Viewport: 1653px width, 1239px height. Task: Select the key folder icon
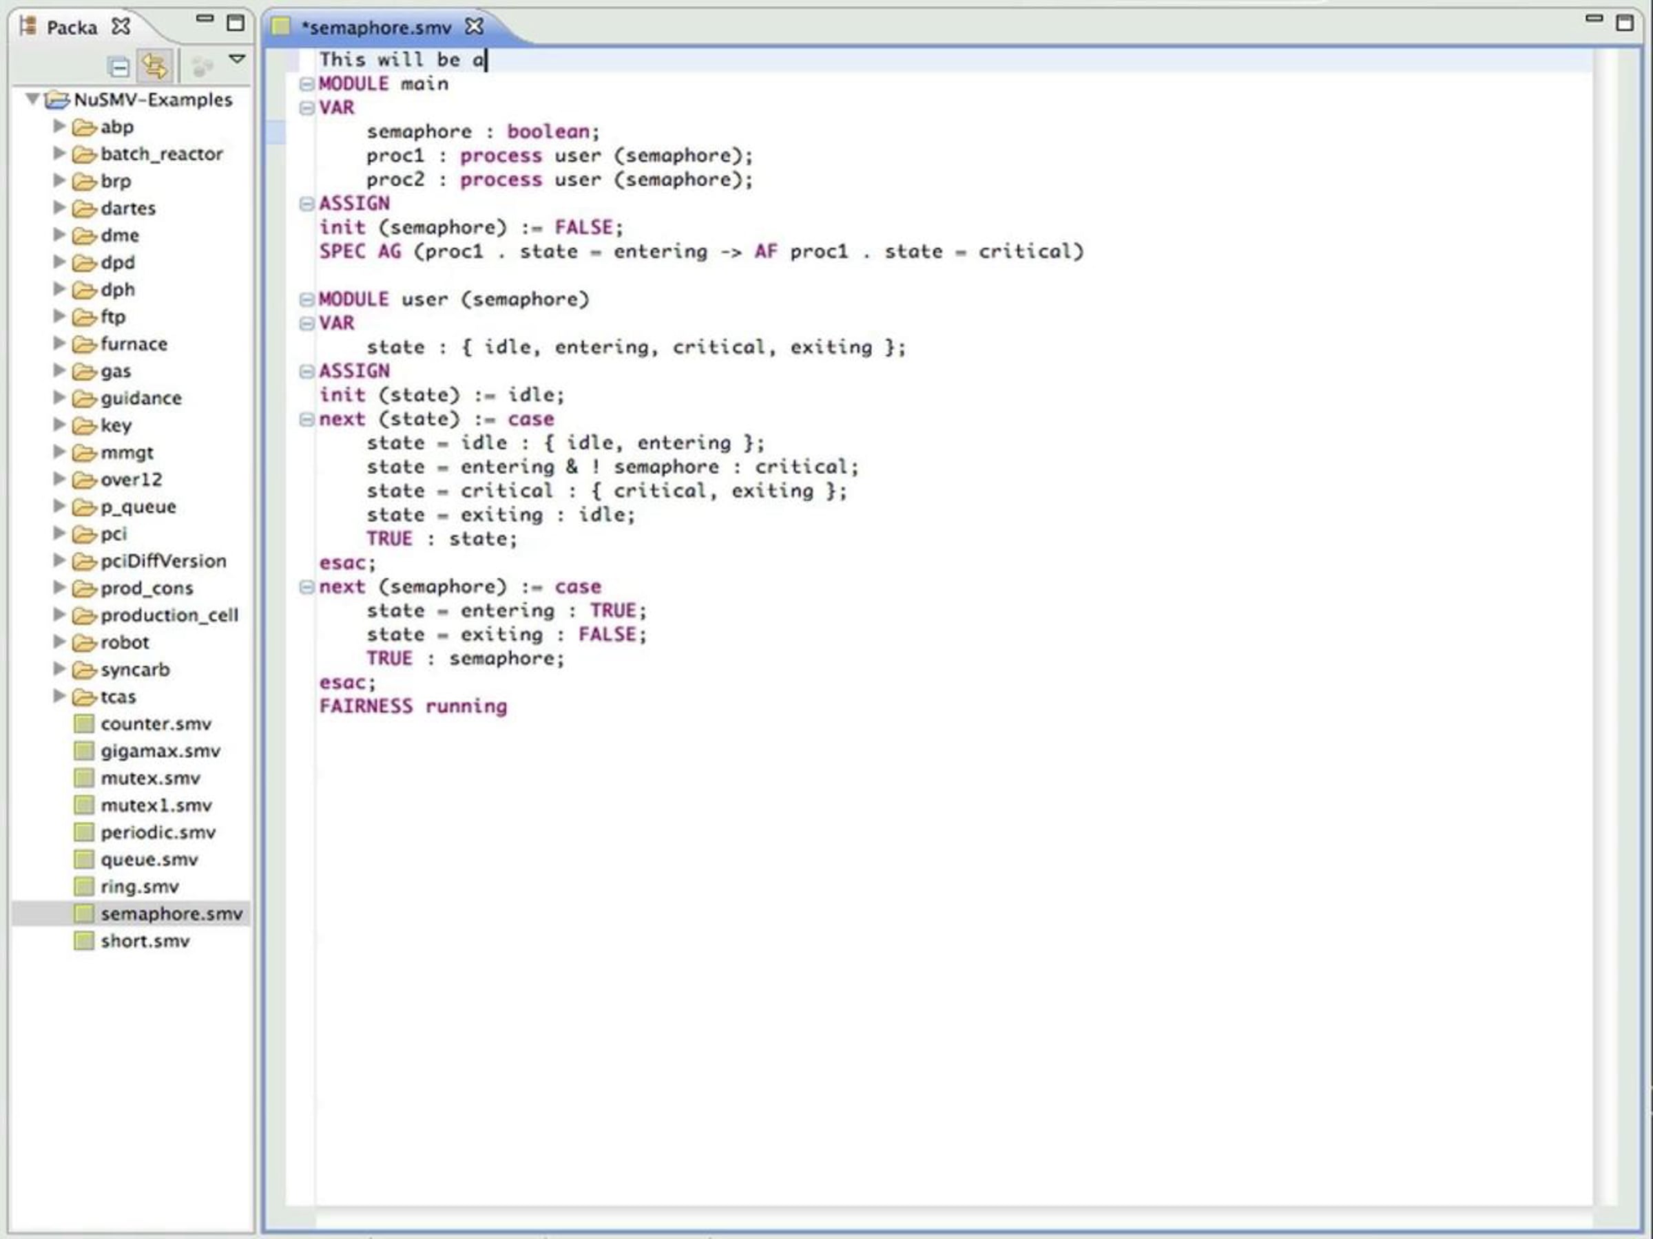point(85,425)
